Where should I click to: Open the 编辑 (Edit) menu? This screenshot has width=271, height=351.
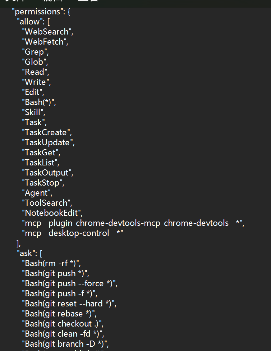(51, 1)
